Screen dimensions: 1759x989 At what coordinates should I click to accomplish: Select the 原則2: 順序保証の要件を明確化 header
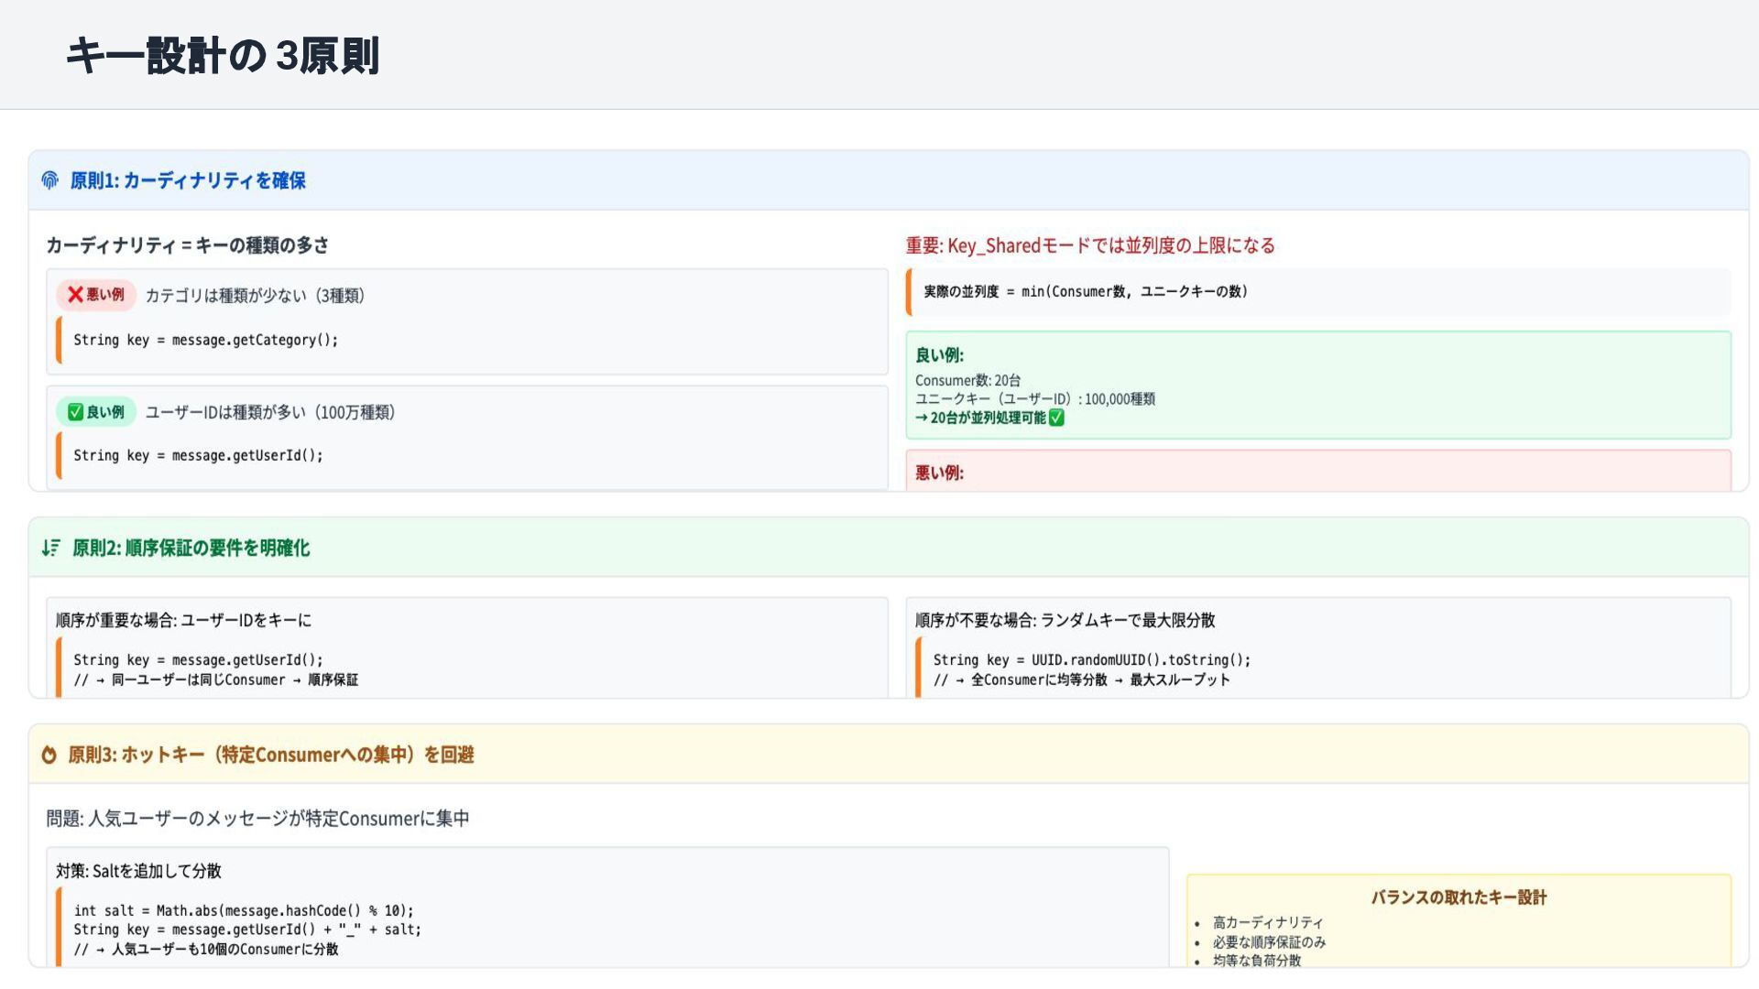[191, 548]
